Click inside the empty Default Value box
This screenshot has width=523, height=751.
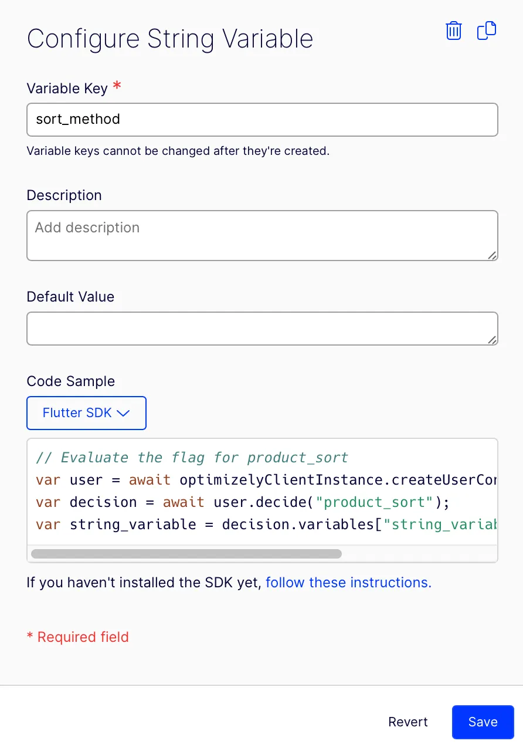click(262, 329)
